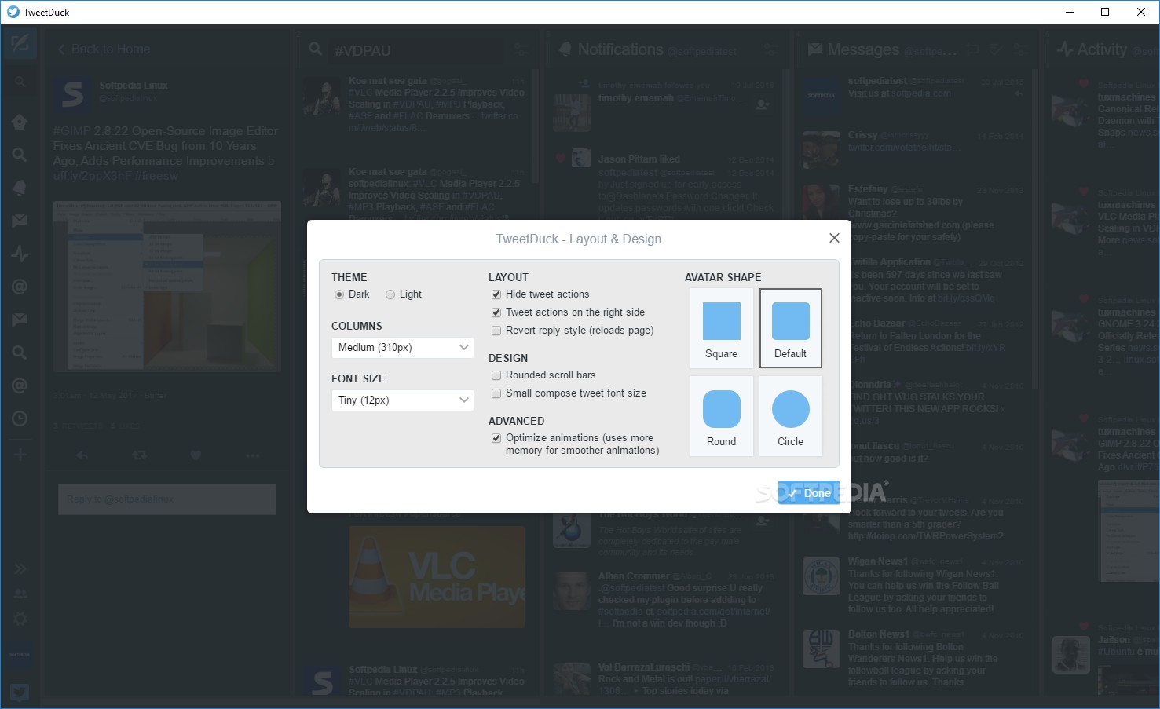
Task: Open the VLC Media Player image
Action: point(437,576)
